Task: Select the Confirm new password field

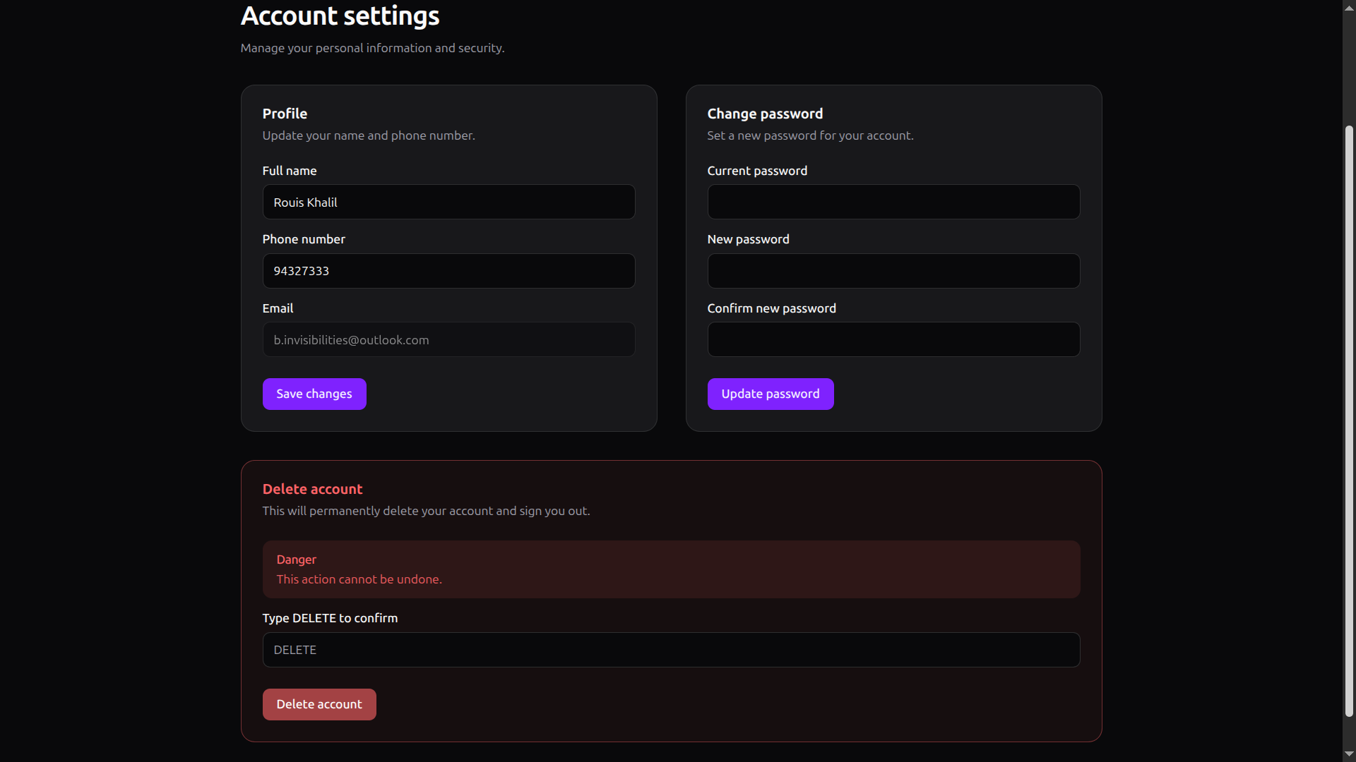Action: click(x=893, y=340)
